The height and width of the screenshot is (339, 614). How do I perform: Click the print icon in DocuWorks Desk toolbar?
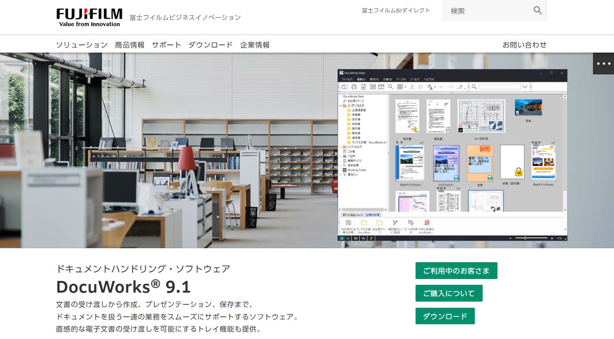354,87
